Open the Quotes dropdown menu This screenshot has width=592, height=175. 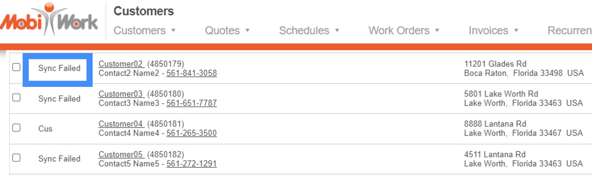227,31
